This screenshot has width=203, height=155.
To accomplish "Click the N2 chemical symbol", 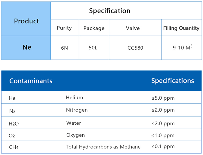I will point(12,111).
